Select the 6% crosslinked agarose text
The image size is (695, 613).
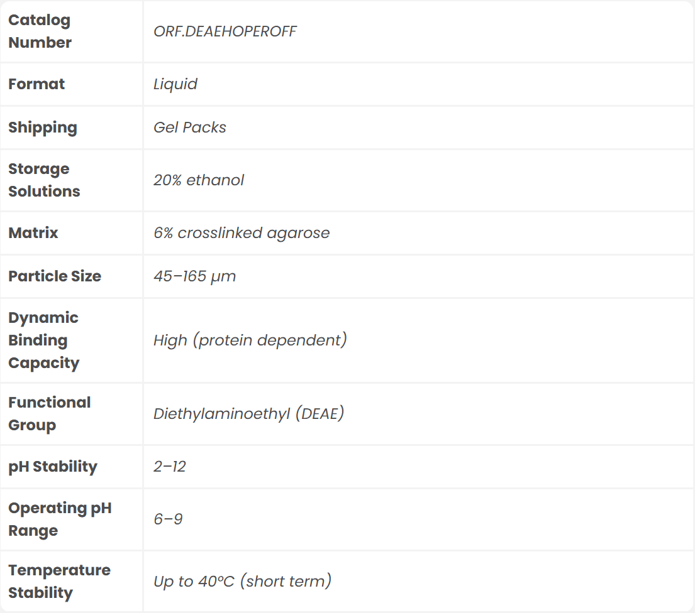coord(242,233)
